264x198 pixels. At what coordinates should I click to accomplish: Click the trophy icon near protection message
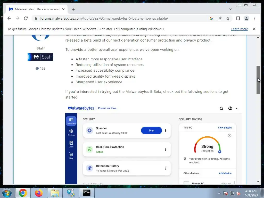[185, 159]
